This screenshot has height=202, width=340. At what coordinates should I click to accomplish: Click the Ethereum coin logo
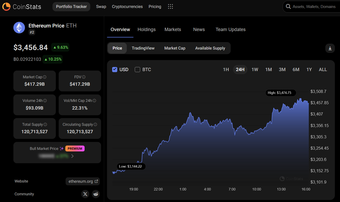(x=19, y=28)
